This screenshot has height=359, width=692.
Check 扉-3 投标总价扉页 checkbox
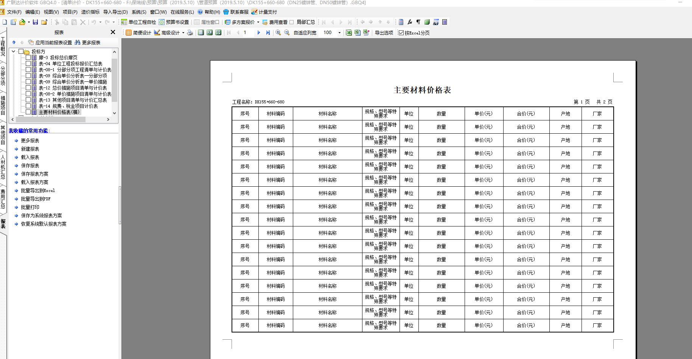coord(28,58)
